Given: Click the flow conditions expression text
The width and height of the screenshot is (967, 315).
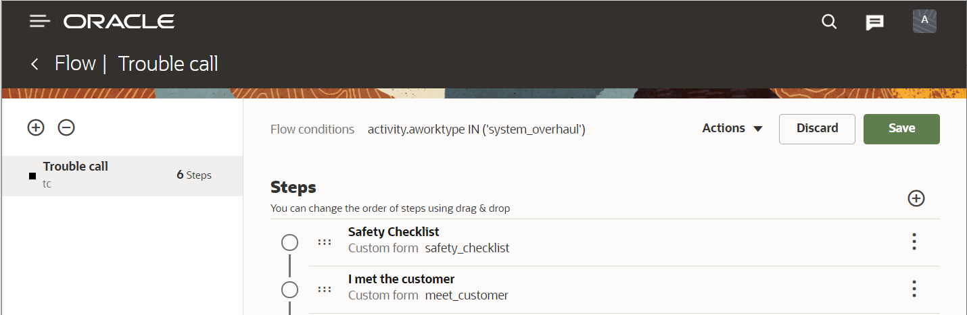Looking at the screenshot, I should point(476,129).
